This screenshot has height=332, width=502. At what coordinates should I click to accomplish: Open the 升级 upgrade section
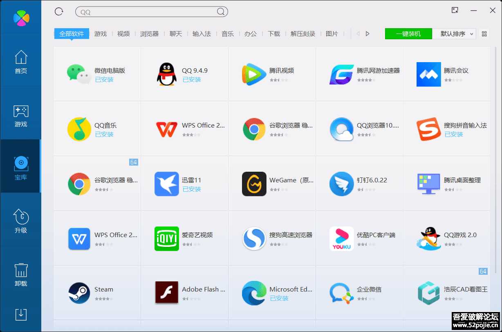pos(20,221)
